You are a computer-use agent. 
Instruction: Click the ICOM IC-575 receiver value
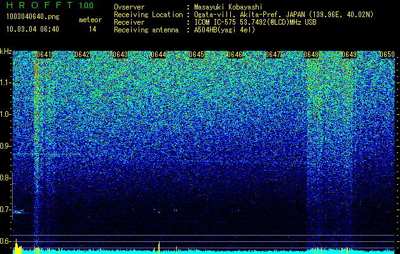[256, 22]
